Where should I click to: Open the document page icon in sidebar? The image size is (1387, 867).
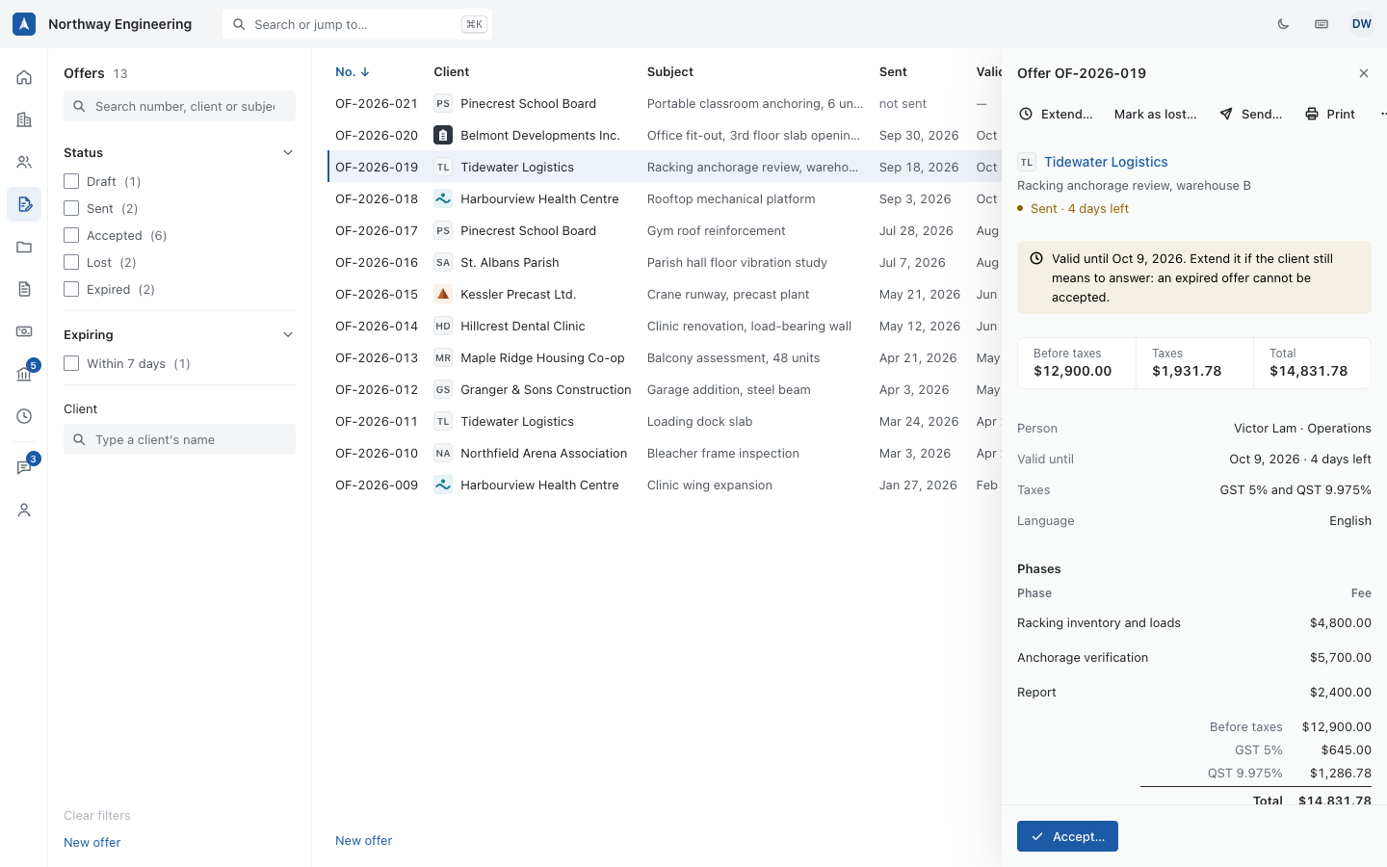click(24, 289)
